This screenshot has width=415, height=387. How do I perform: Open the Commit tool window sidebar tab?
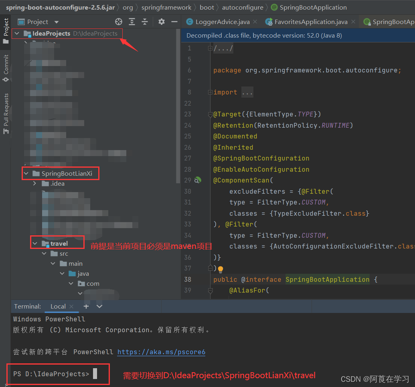click(x=6, y=68)
